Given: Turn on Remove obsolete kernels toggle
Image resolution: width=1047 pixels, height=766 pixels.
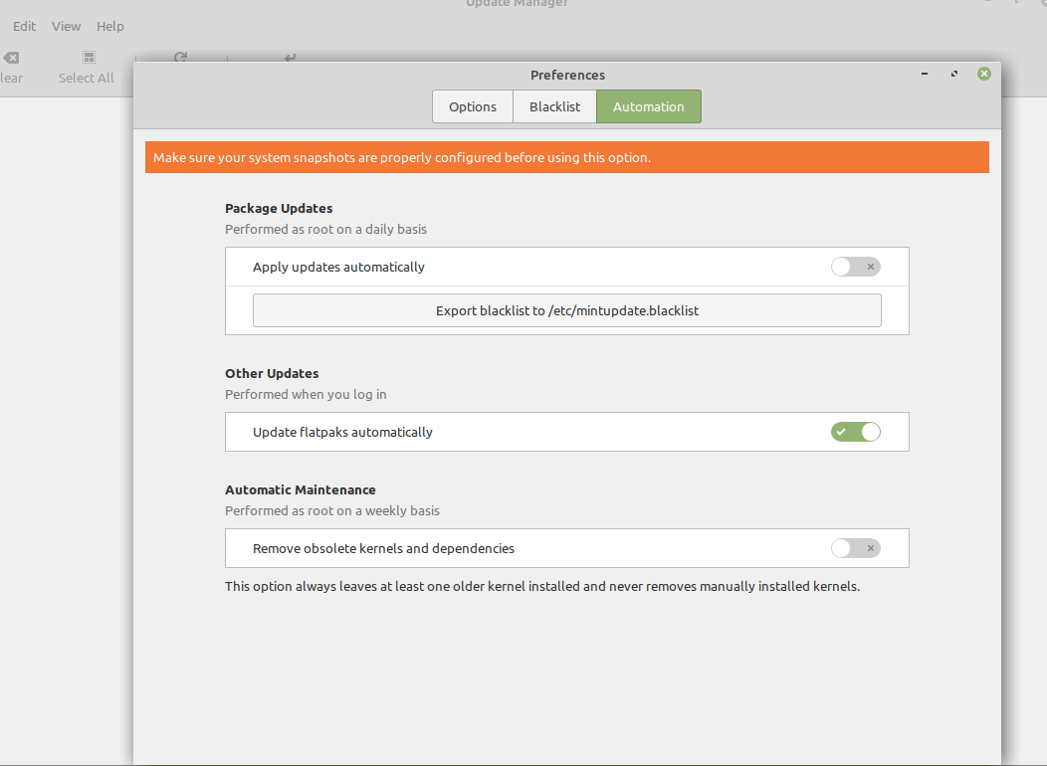Looking at the screenshot, I should tap(855, 548).
